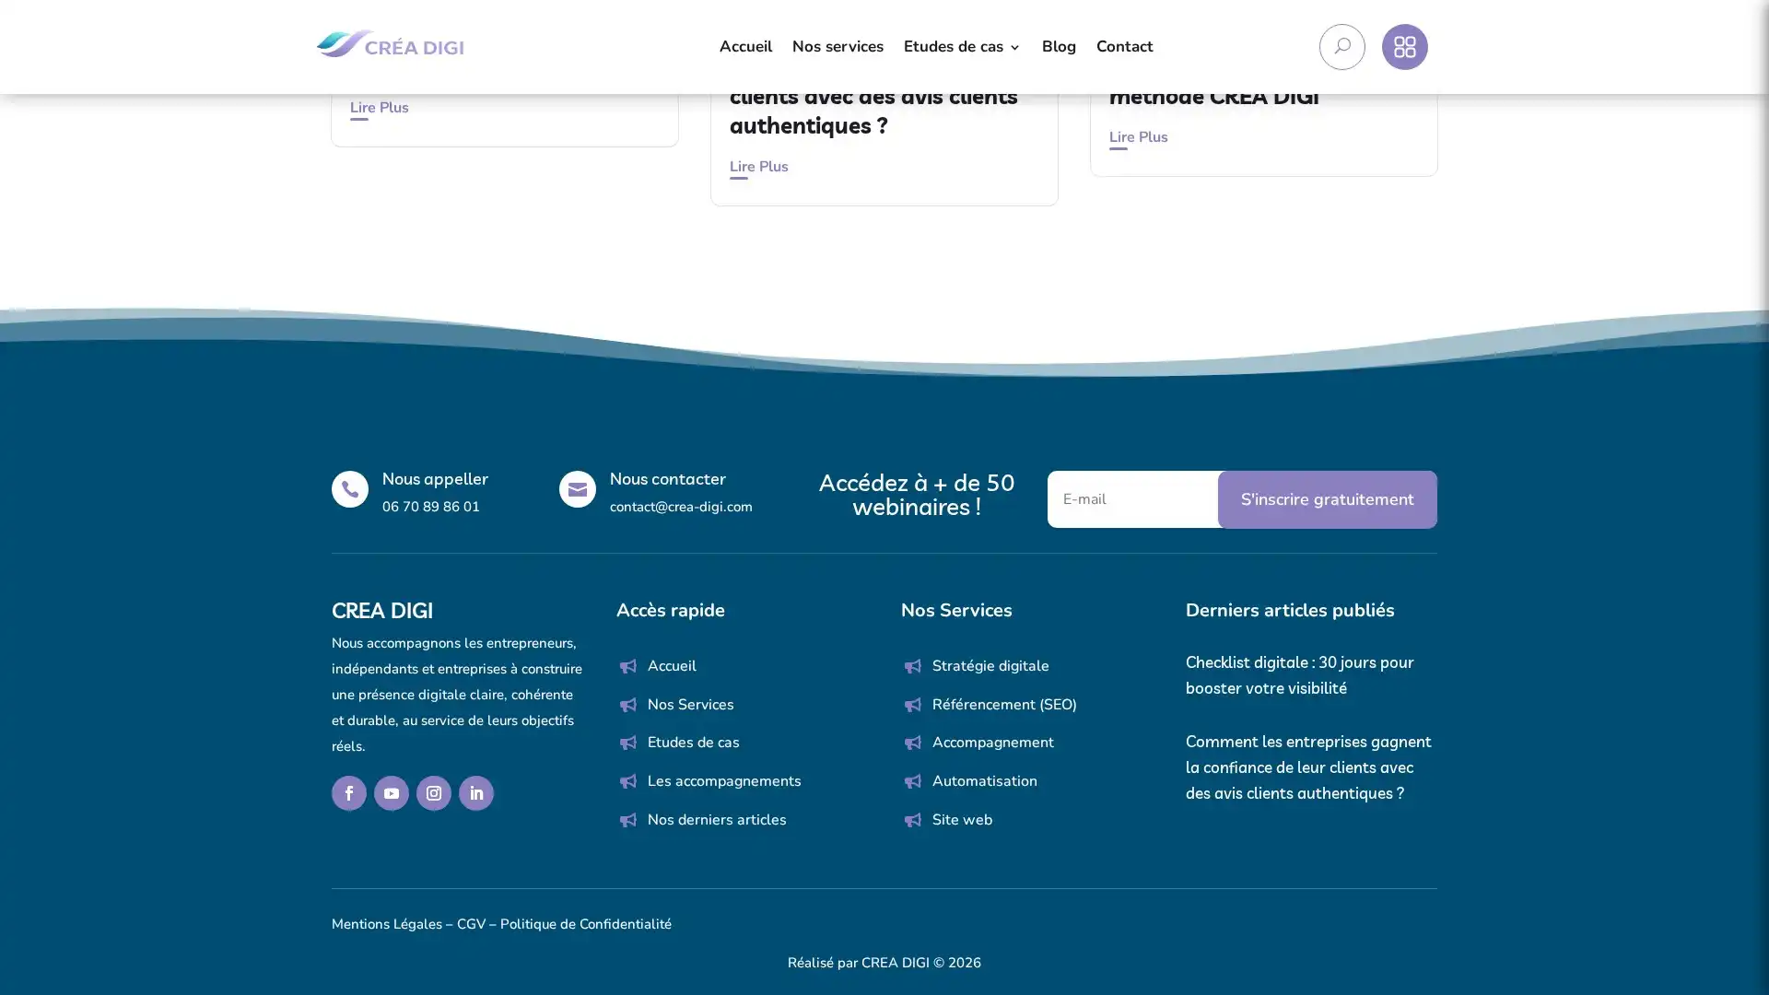
Task: Open Automatisation service link
Action: click(x=984, y=781)
